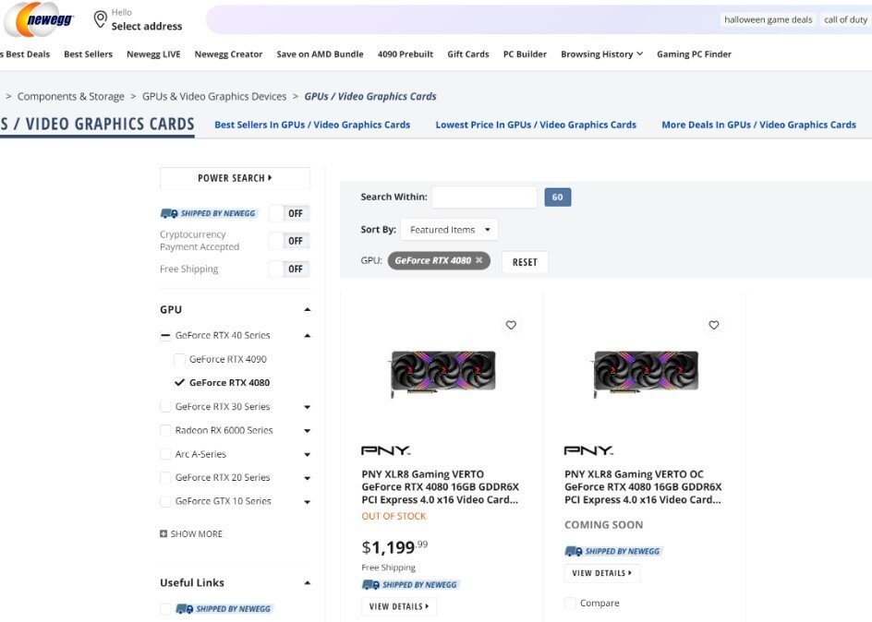Enable the Free Shipping switch

tap(288, 269)
